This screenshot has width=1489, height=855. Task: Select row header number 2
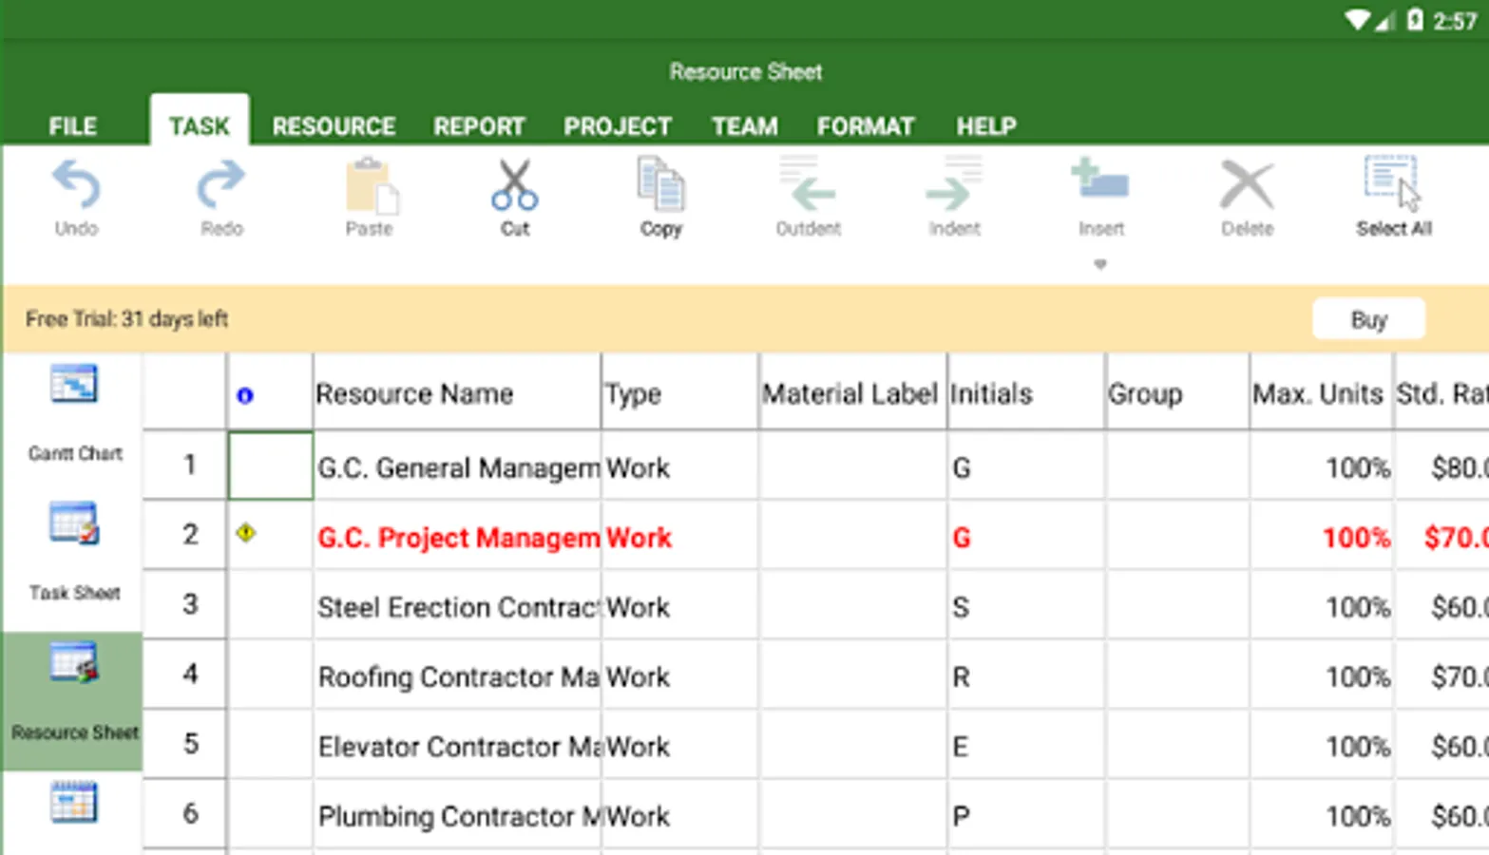pyautogui.click(x=185, y=535)
